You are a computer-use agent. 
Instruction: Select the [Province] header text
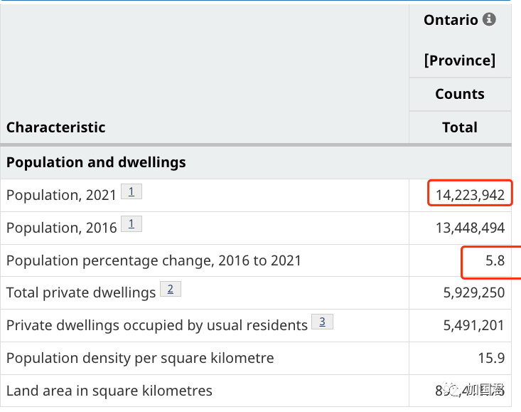pyautogui.click(x=460, y=60)
